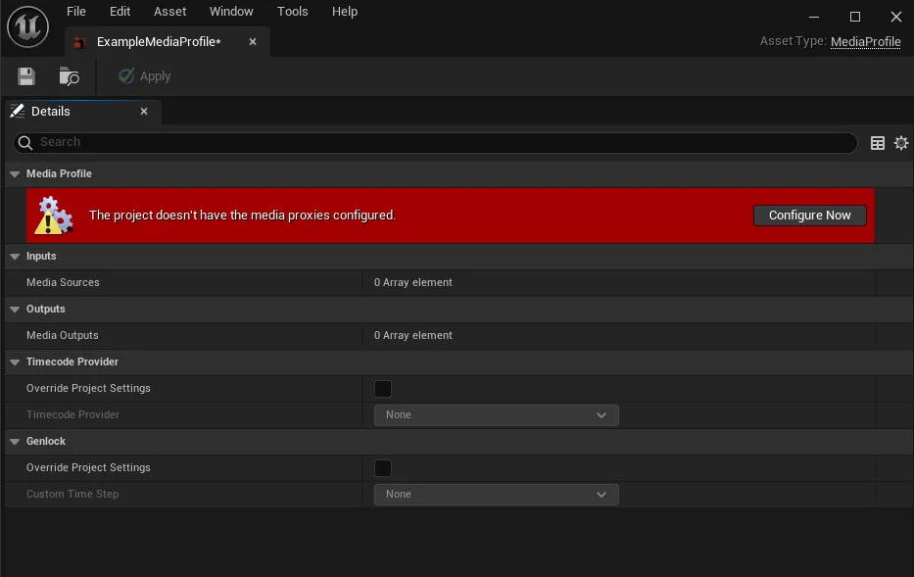Click the Media Outputs property label
Screen dimensions: 914x577
(63, 336)
